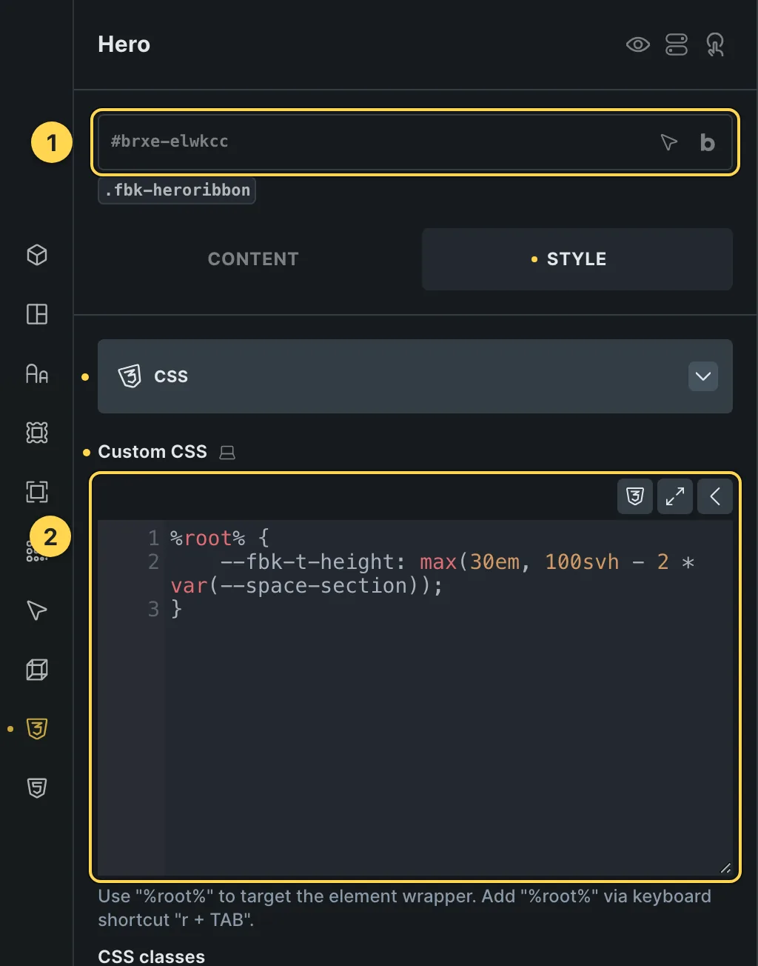Open the layout panel icon in sidebar
The height and width of the screenshot is (966, 758).
(x=37, y=314)
